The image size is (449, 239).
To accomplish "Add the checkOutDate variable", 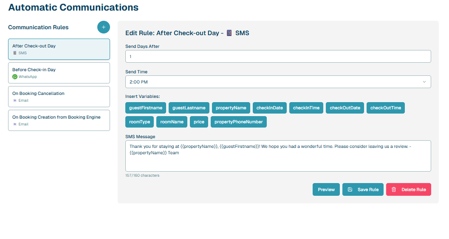I will pyautogui.click(x=345, y=108).
